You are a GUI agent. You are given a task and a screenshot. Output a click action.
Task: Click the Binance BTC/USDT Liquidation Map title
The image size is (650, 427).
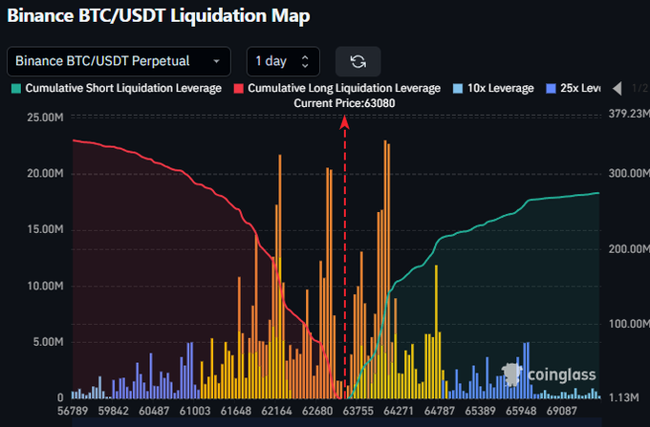[x=159, y=15]
